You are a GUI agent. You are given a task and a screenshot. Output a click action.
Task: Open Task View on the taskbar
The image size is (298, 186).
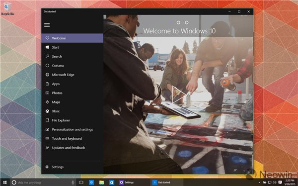(x=81, y=183)
